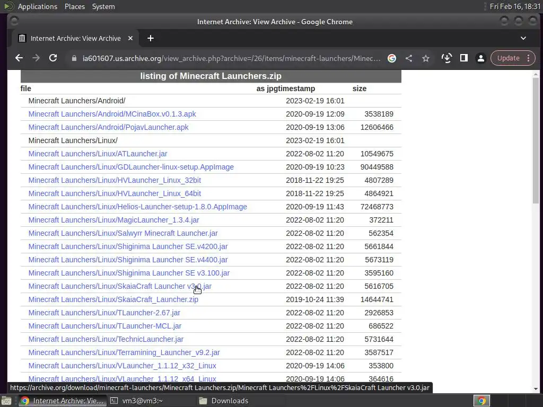Screen dimensions: 543x407
Task: Click HVLauncher_Linux_32bit link
Action: coord(115,180)
